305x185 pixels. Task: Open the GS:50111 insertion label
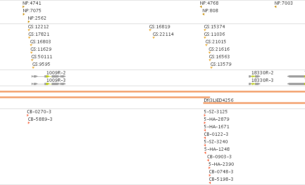coord(42,57)
